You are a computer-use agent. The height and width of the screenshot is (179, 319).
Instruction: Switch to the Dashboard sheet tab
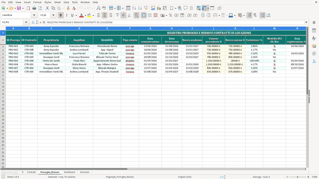click(x=69, y=172)
